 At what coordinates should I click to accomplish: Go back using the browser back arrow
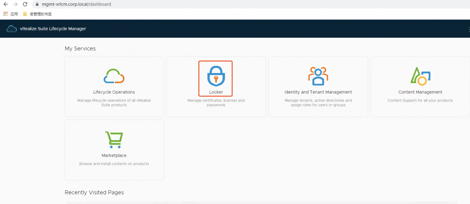coord(6,4)
